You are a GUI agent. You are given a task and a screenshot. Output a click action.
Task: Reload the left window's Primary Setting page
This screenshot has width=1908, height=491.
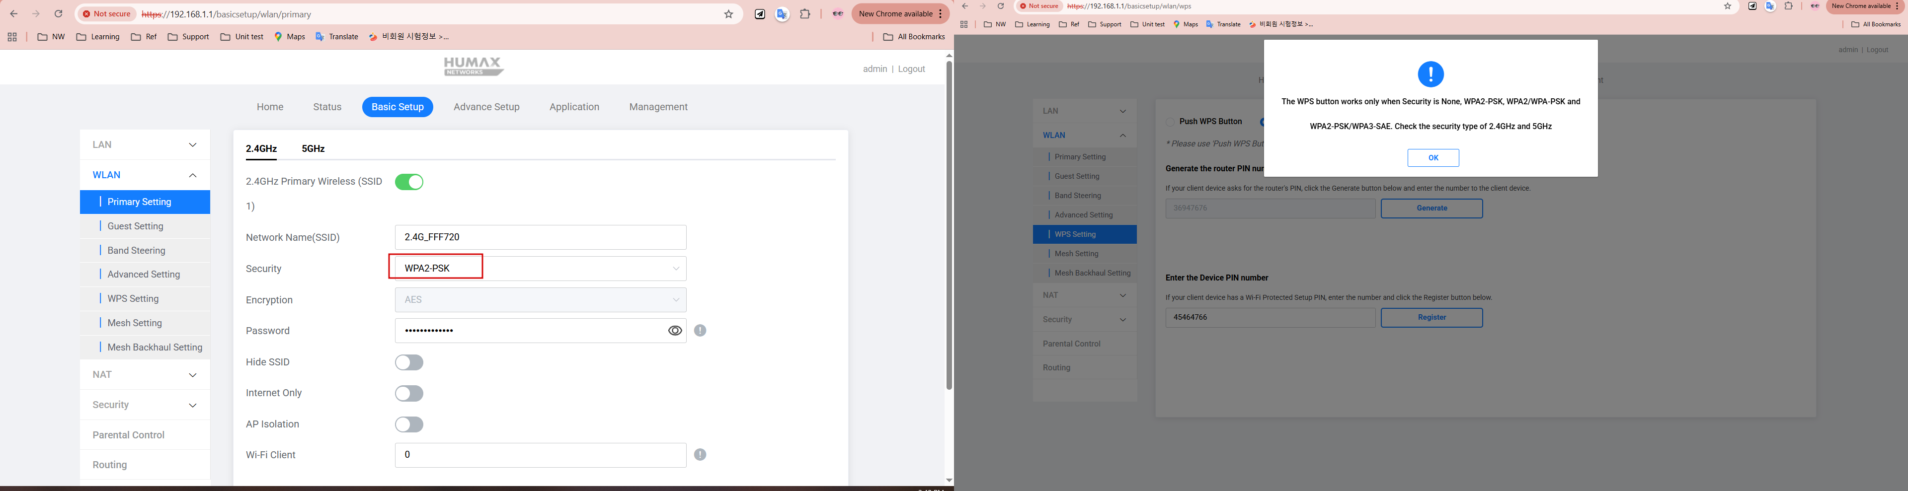(59, 14)
